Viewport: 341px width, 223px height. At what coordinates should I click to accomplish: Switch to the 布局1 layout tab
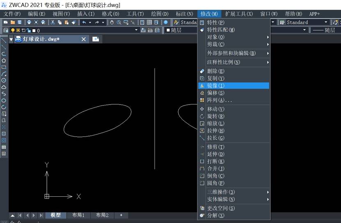point(78,215)
